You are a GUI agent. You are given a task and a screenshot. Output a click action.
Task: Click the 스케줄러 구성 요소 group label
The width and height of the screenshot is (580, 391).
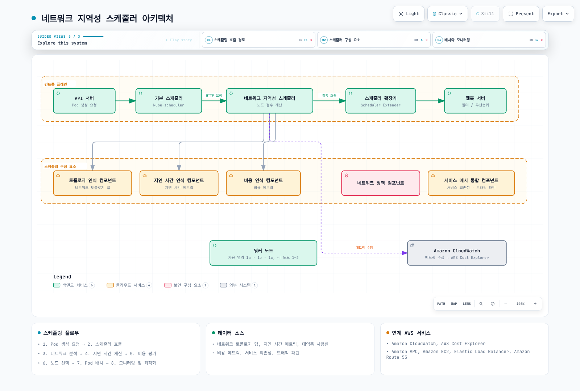click(x=60, y=167)
